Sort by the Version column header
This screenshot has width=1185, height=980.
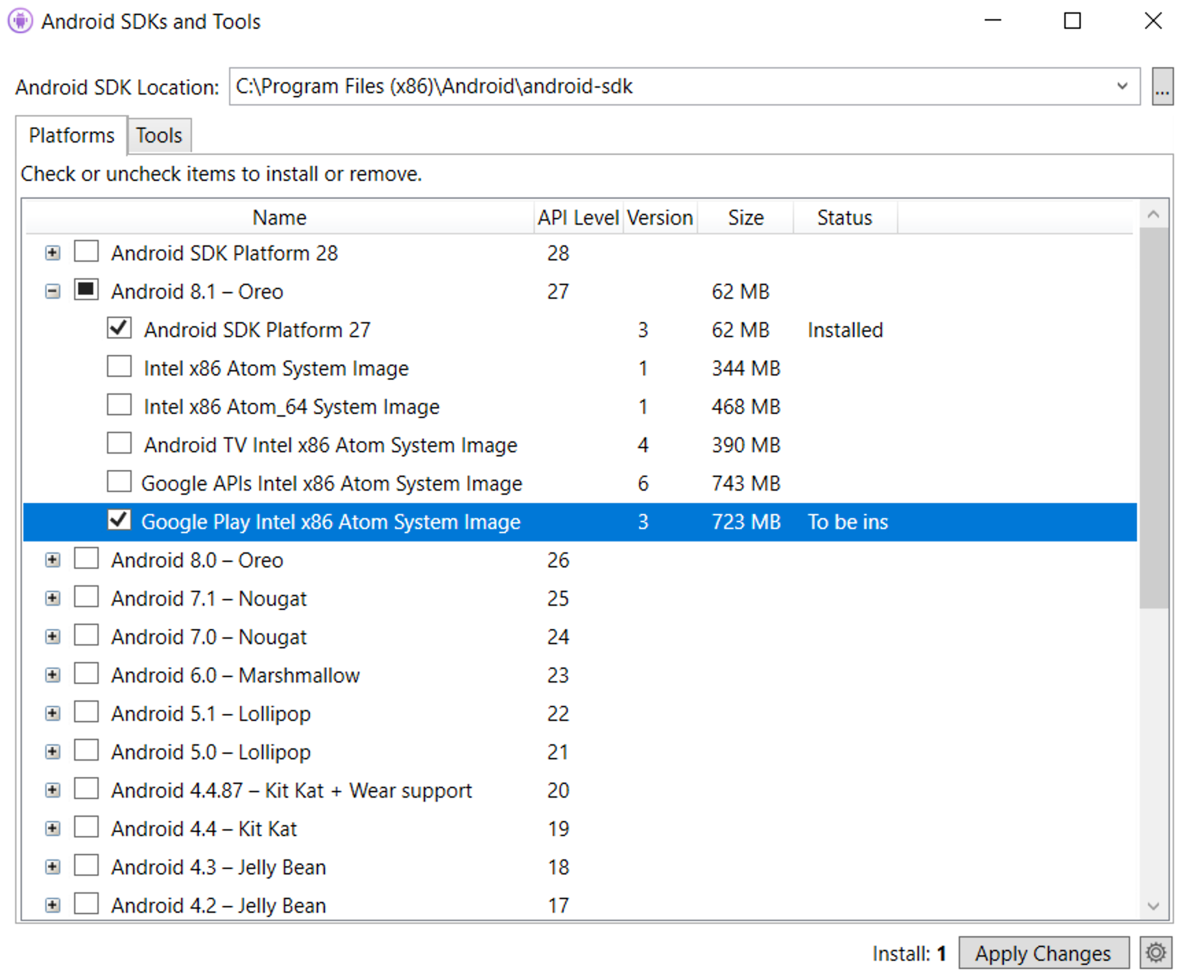click(x=660, y=217)
